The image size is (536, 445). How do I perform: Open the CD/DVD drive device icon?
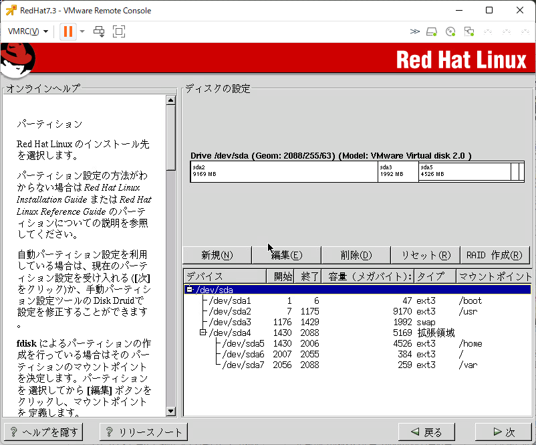450,32
